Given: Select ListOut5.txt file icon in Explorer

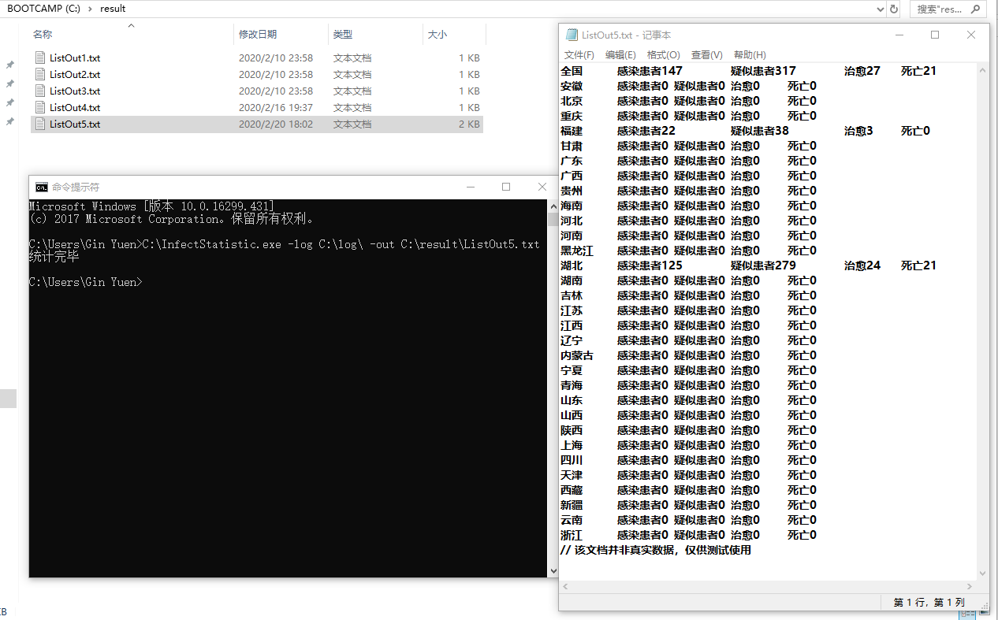Looking at the screenshot, I should click(x=41, y=124).
